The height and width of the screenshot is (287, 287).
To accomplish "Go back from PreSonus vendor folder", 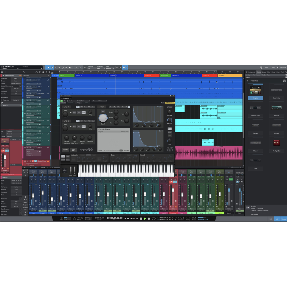I will pos(248,81).
